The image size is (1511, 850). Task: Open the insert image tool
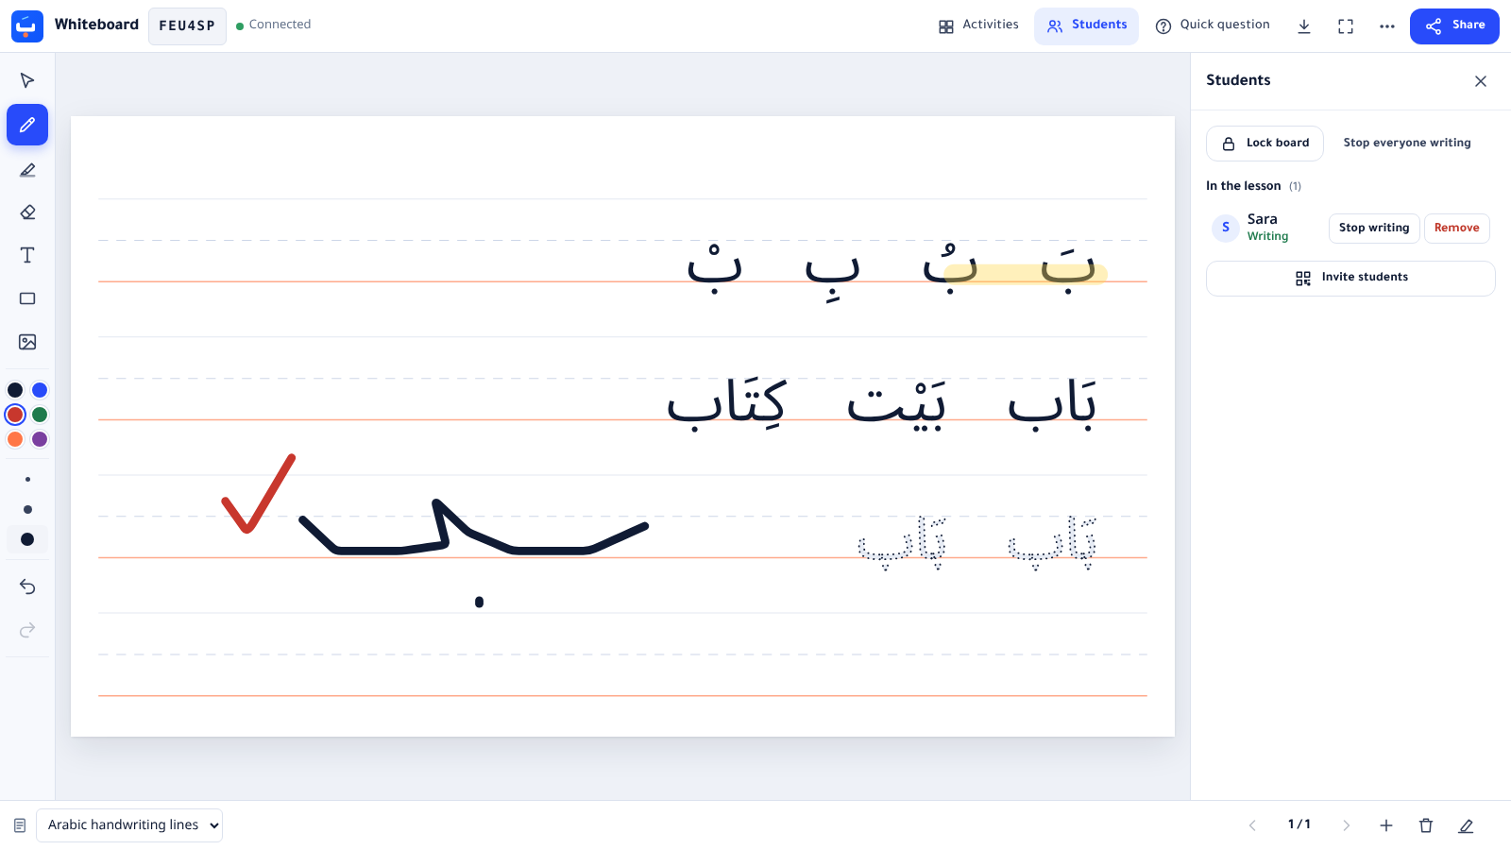pos(27,342)
